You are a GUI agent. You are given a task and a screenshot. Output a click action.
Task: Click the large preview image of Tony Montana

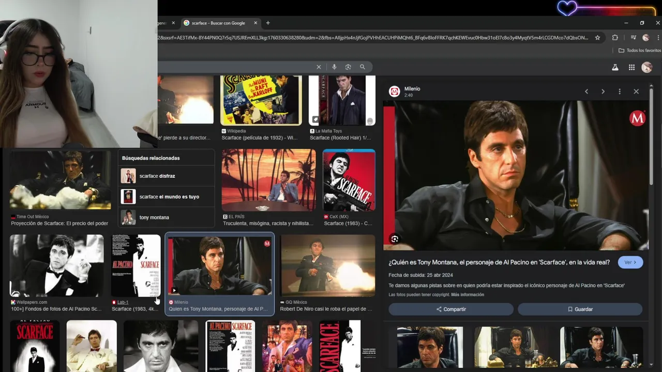tap(516, 175)
